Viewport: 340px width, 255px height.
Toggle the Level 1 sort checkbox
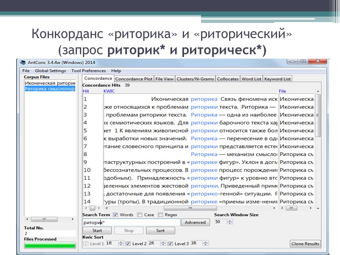tap(86, 244)
